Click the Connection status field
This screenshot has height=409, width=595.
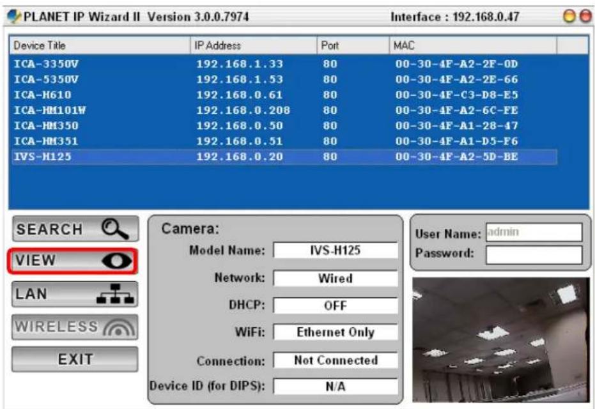(x=336, y=360)
